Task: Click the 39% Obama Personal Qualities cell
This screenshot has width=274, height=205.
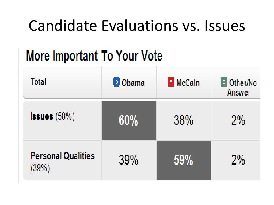Action: tap(129, 160)
